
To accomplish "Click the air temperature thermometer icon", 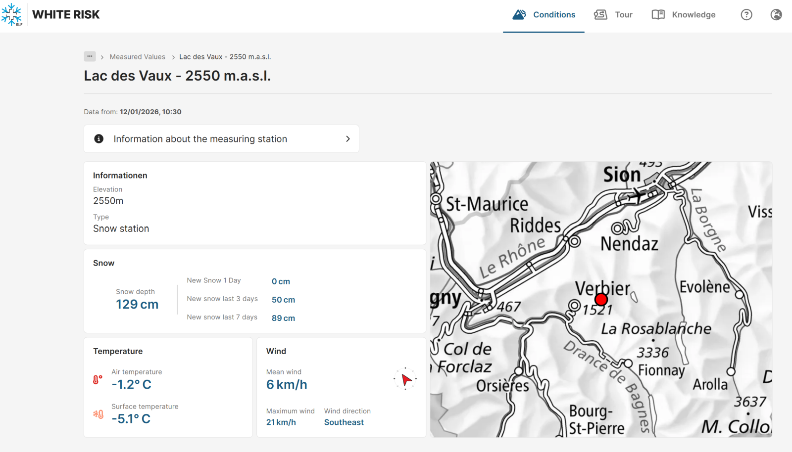I will (98, 380).
